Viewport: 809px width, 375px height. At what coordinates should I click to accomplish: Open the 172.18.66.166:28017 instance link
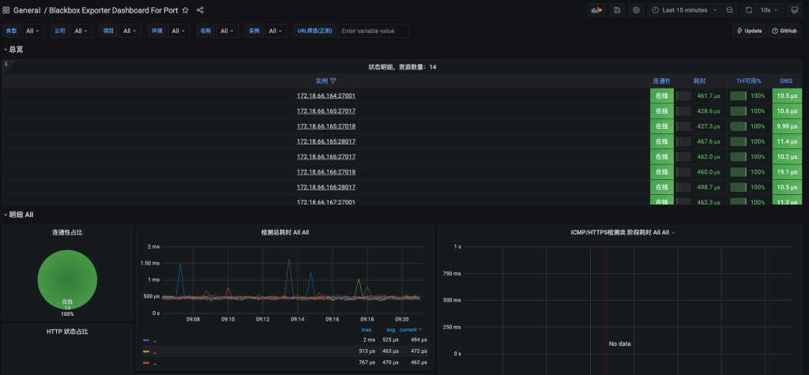coord(326,187)
